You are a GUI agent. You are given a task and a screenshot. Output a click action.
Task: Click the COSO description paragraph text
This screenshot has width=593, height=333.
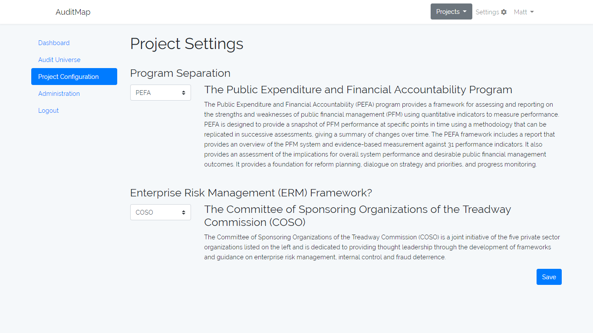(382, 247)
